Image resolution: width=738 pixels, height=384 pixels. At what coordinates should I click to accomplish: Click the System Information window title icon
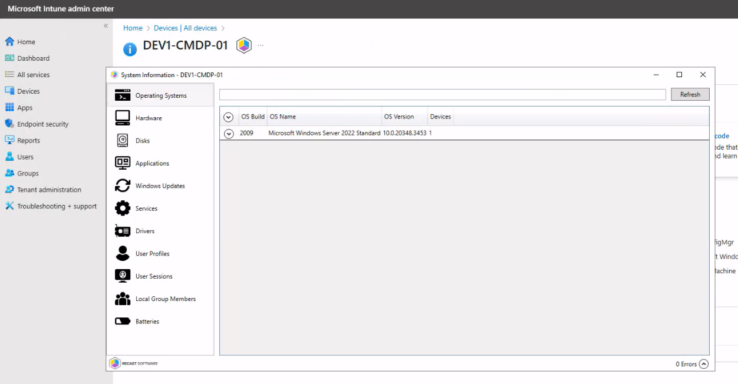(114, 75)
